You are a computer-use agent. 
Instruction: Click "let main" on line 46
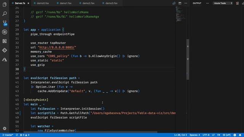[x=30, y=104]
